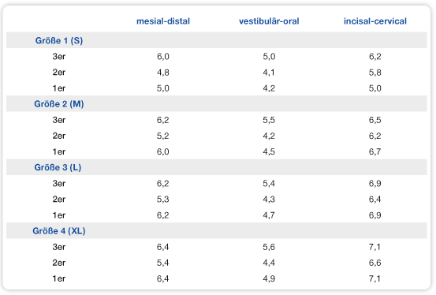
Task: Select the Größe 1 (S) section row
Action: pos(216,40)
